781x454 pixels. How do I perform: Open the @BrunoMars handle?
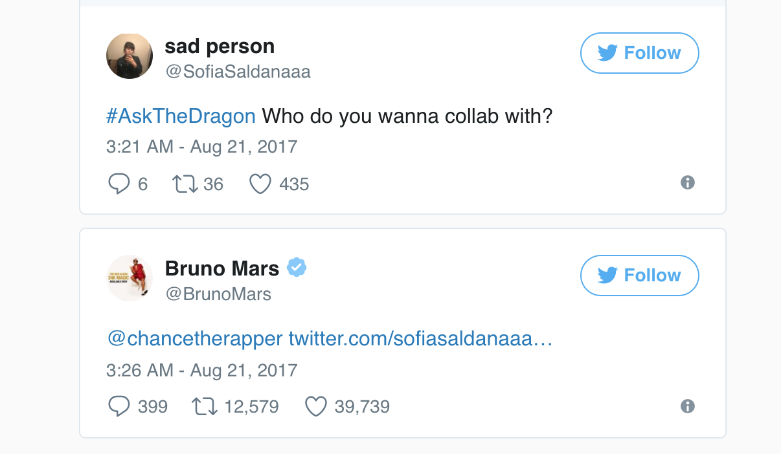218,294
